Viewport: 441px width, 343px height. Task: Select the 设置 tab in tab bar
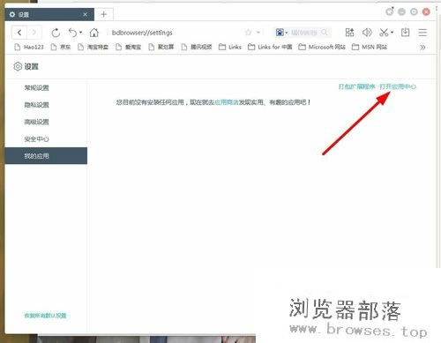[49, 14]
